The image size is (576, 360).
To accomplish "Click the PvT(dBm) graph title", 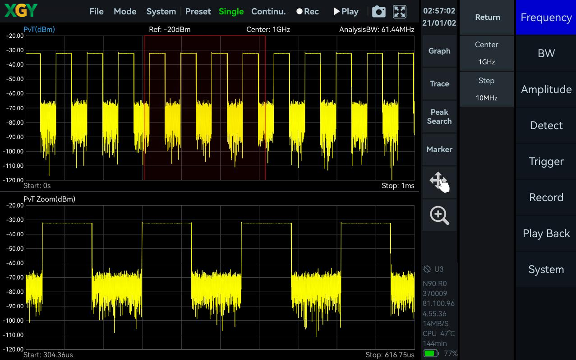I will (x=39, y=30).
